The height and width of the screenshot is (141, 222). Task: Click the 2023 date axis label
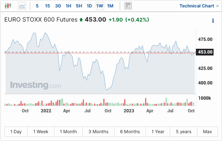point(129,111)
